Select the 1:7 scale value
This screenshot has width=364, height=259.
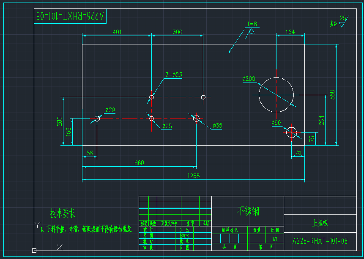pos(275,239)
